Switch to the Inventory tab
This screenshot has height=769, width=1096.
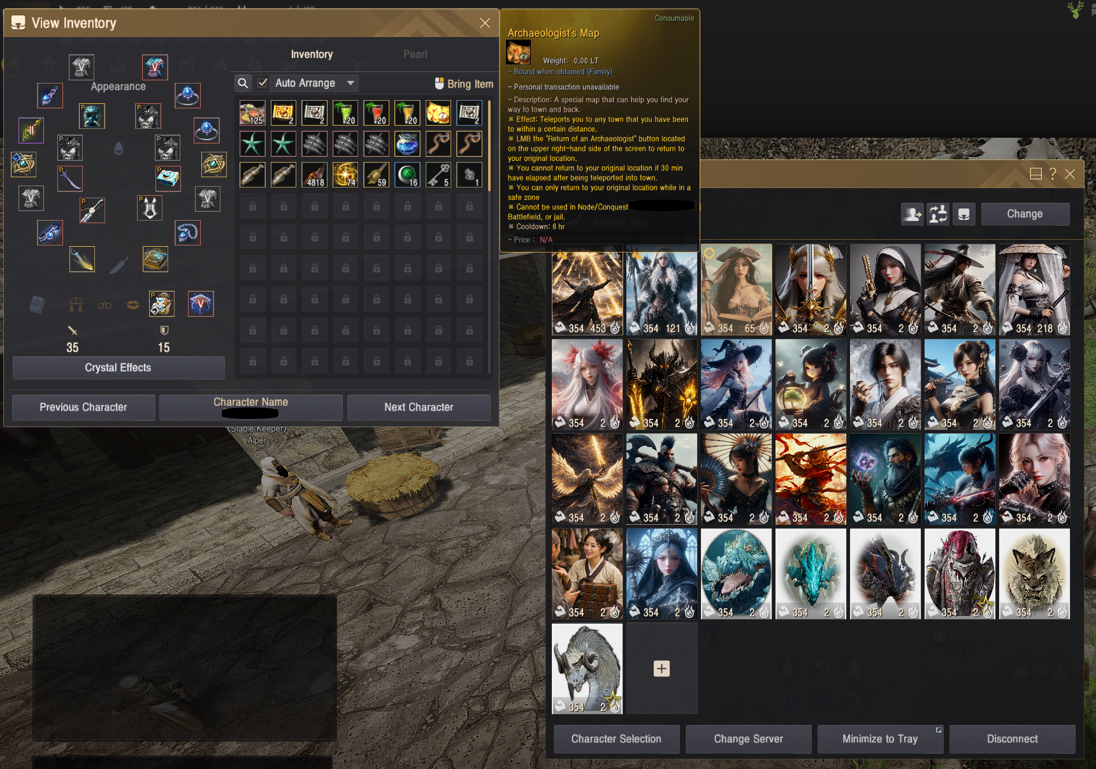(312, 54)
